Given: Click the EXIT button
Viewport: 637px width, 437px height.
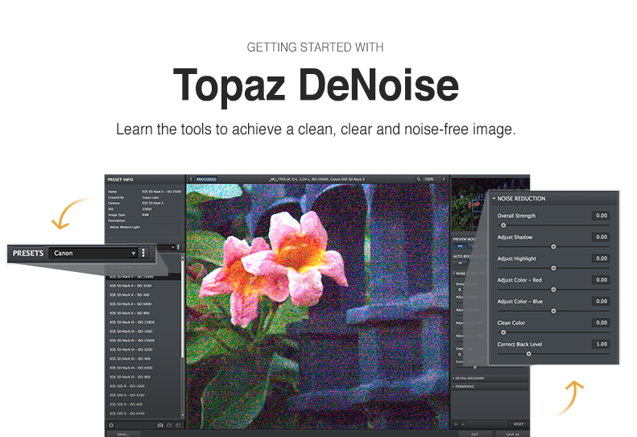Looking at the screenshot, I should [x=475, y=434].
